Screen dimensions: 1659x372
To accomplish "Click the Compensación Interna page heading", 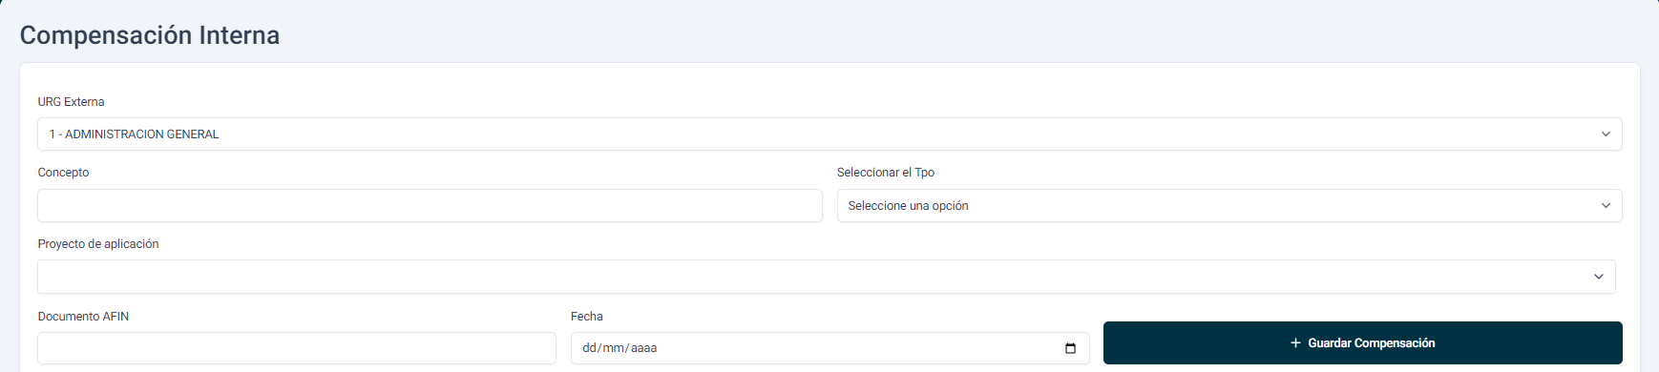I will pyautogui.click(x=150, y=35).
